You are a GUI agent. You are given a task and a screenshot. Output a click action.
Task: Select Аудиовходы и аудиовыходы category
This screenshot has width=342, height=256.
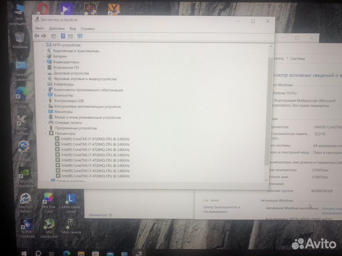(76, 51)
